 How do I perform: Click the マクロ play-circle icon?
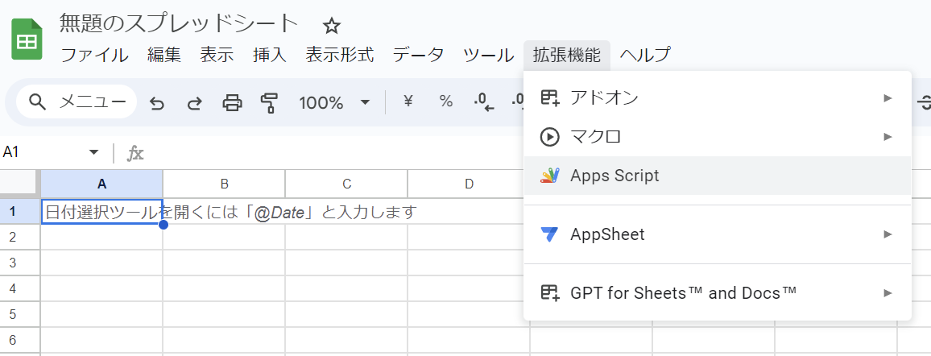click(550, 136)
